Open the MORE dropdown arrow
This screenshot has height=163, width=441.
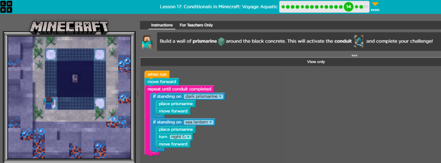(x=375, y=5)
